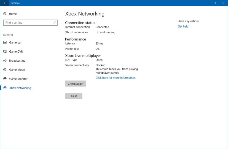Click the Xbox Live multiplayer heading

[x=83, y=56]
